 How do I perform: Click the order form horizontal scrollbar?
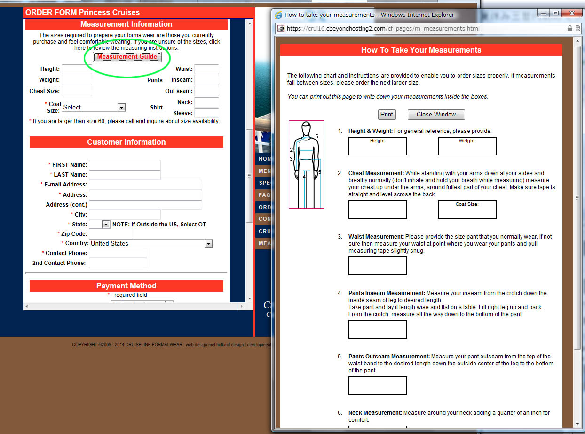tap(134, 306)
